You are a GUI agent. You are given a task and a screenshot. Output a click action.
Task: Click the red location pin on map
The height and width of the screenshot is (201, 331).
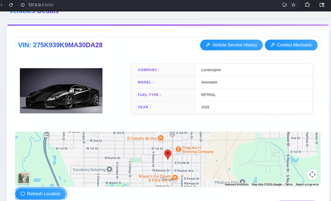tap(168, 154)
